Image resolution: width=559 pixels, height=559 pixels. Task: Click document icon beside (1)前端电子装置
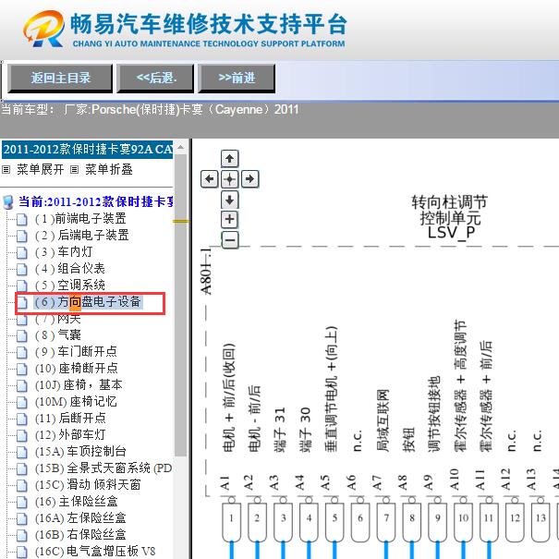tap(22, 219)
